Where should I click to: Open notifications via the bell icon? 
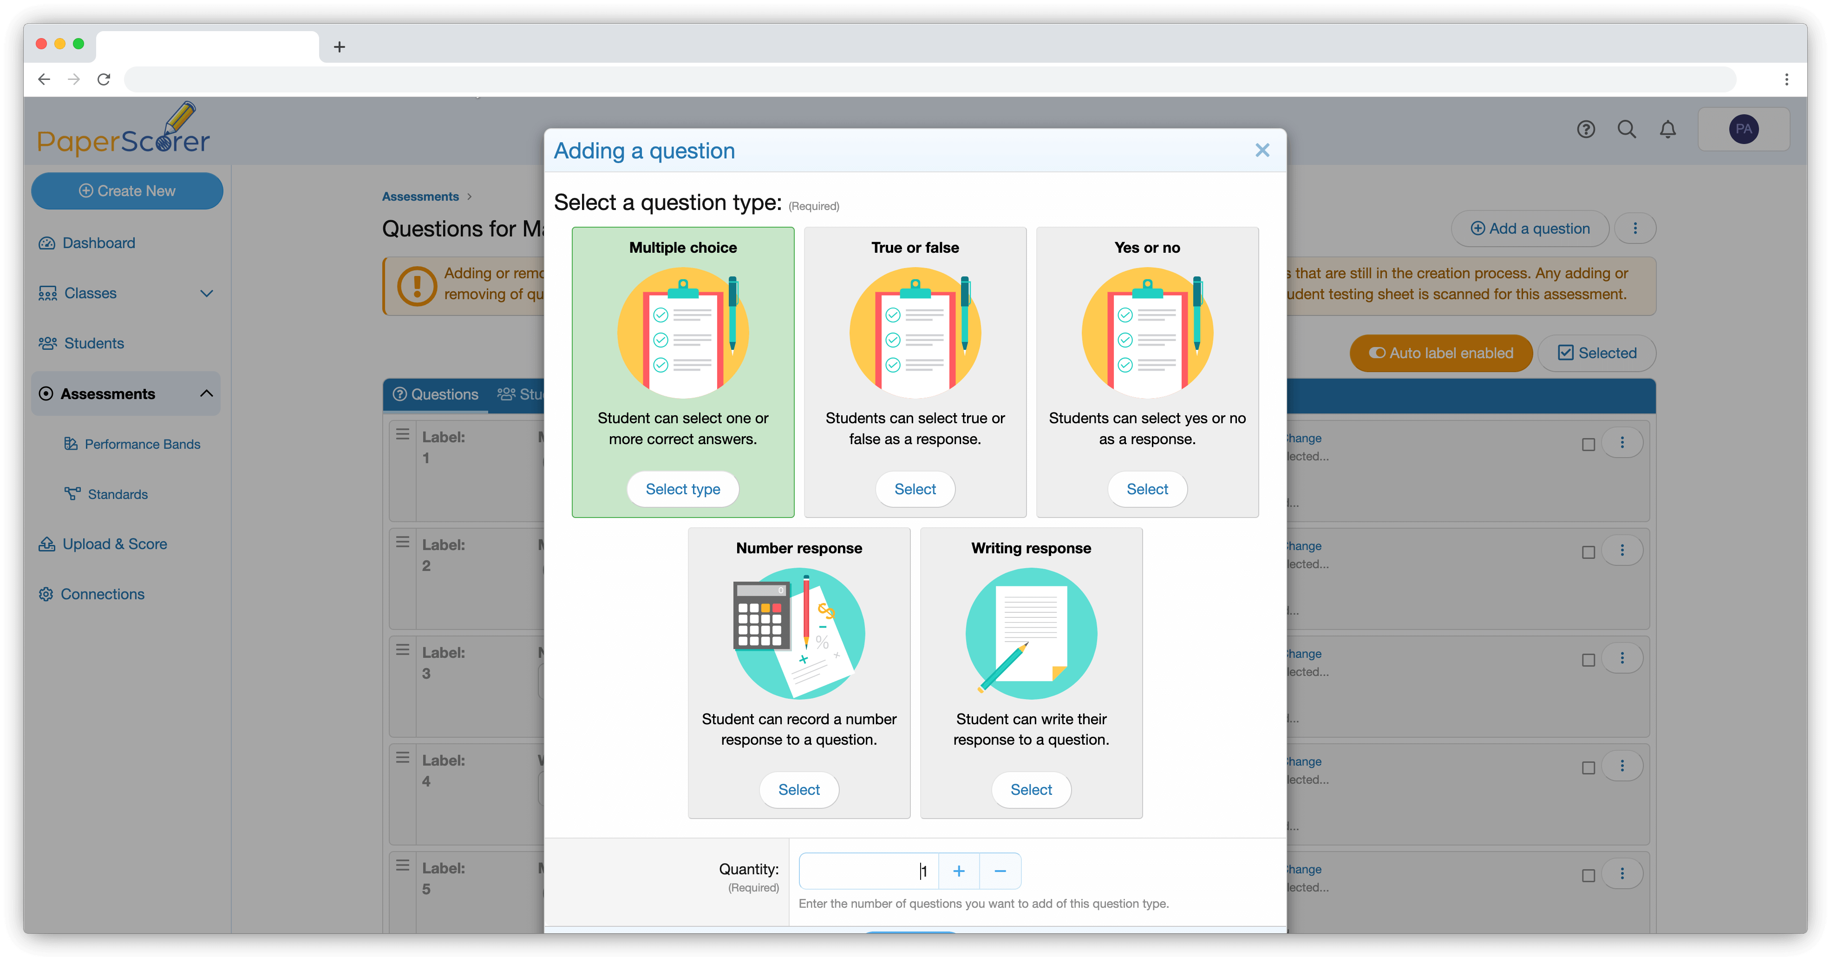1668,130
